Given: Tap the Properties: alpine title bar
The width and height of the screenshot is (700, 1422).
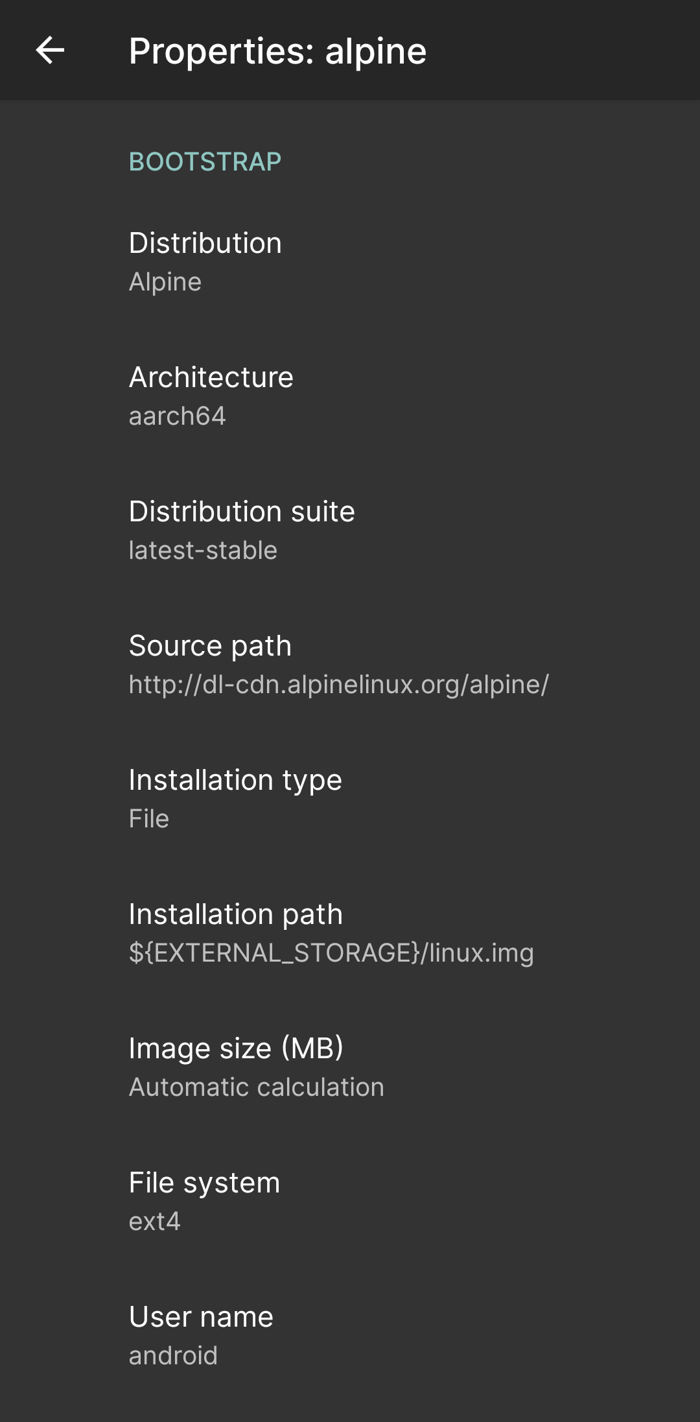Looking at the screenshot, I should pos(277,51).
